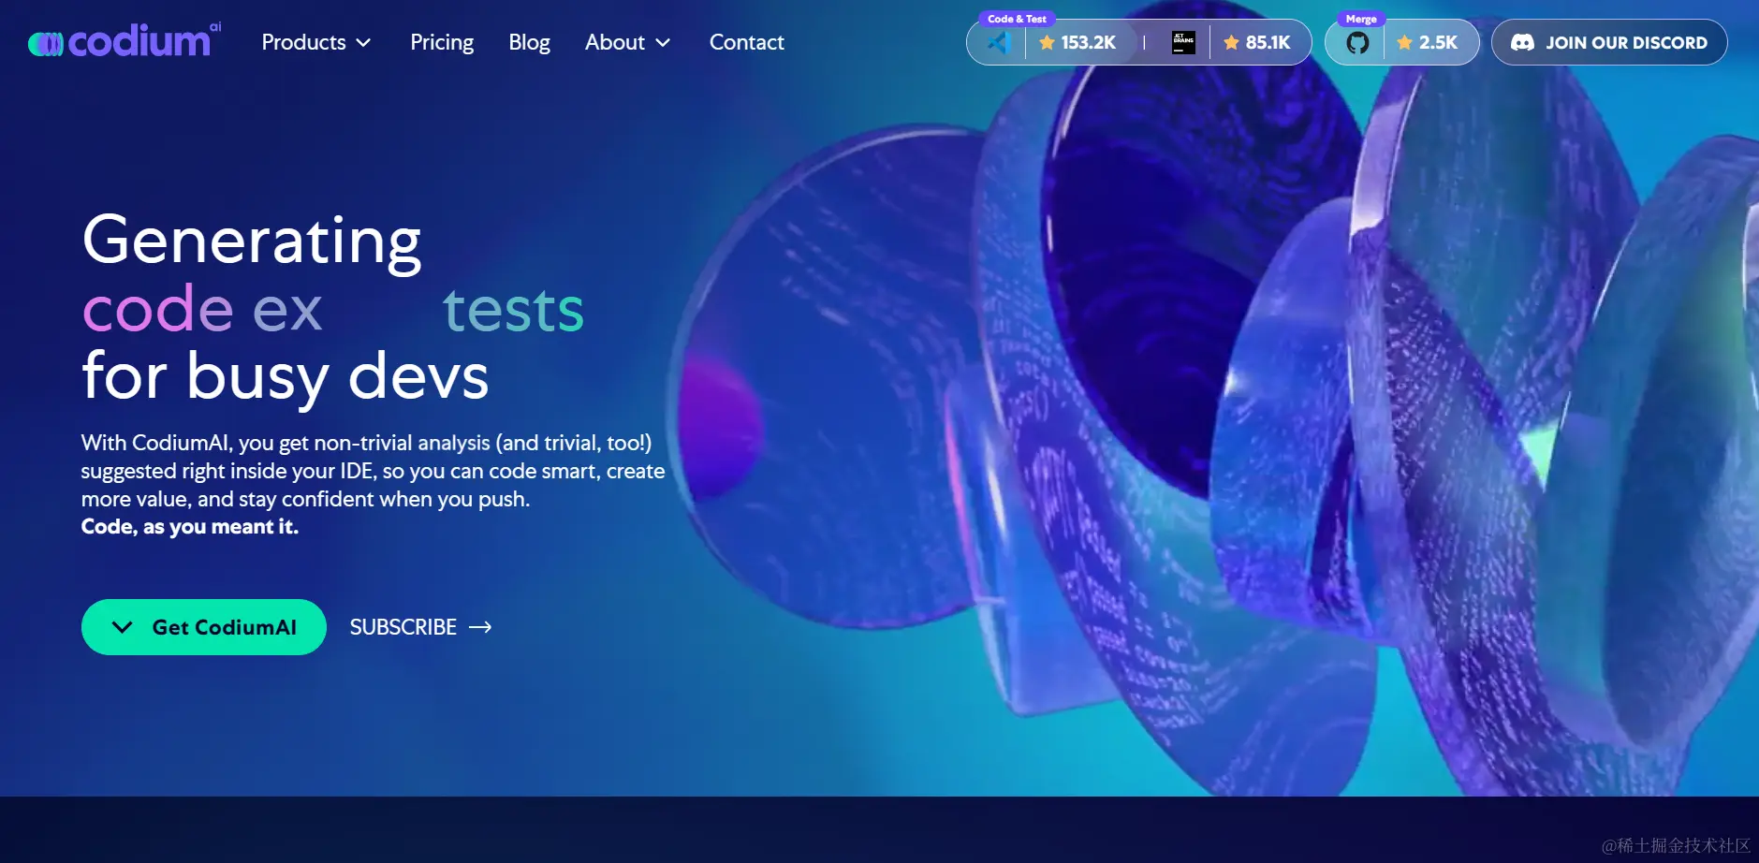Click the Discord logo icon

click(1522, 42)
